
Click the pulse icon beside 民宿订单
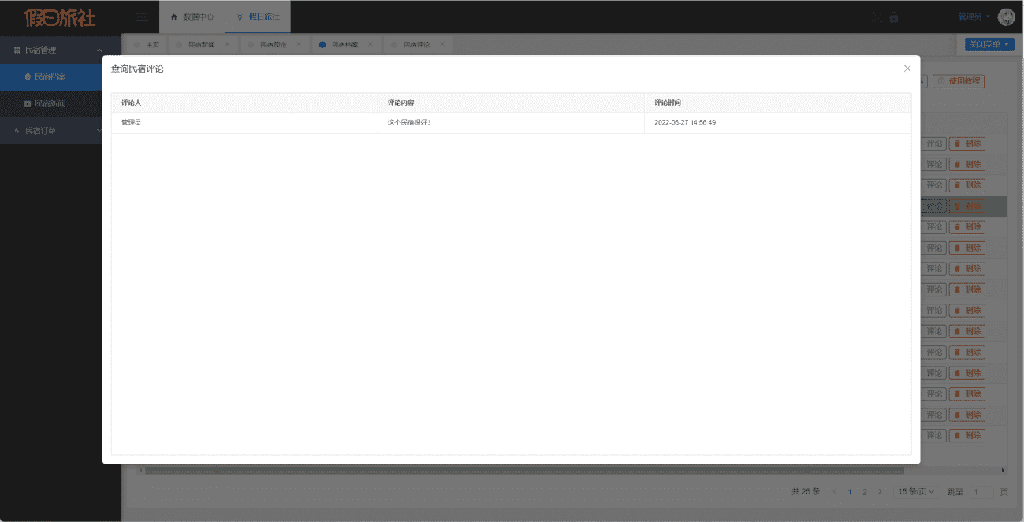coord(17,131)
